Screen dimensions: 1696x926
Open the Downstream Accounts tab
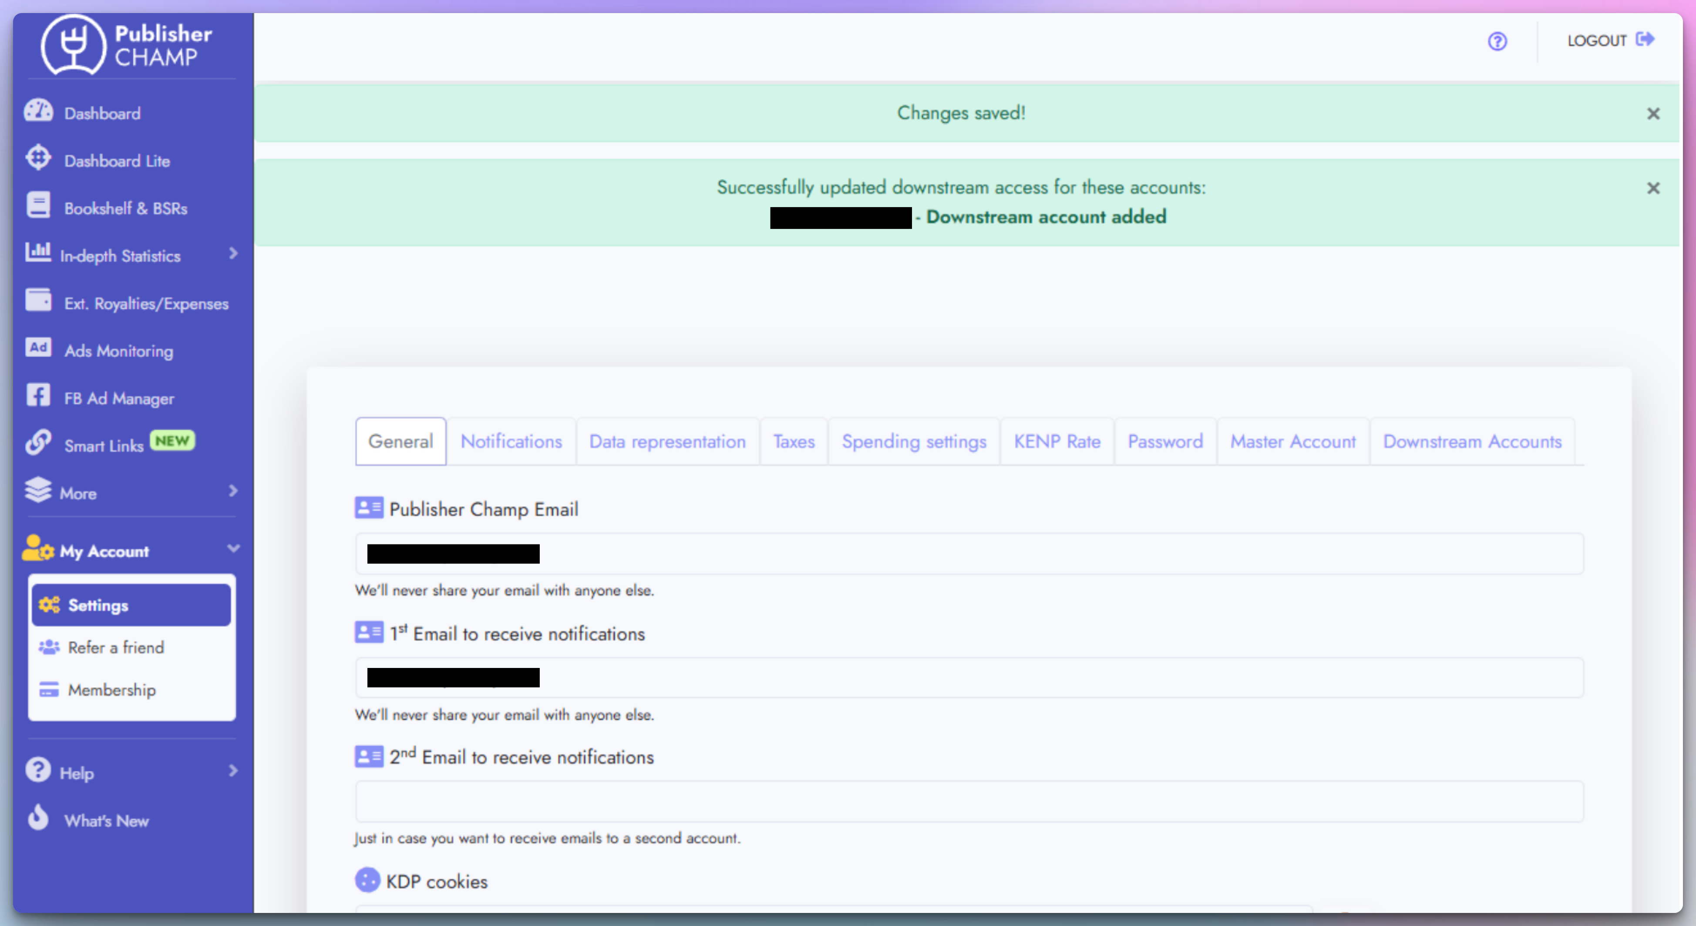[x=1472, y=442]
